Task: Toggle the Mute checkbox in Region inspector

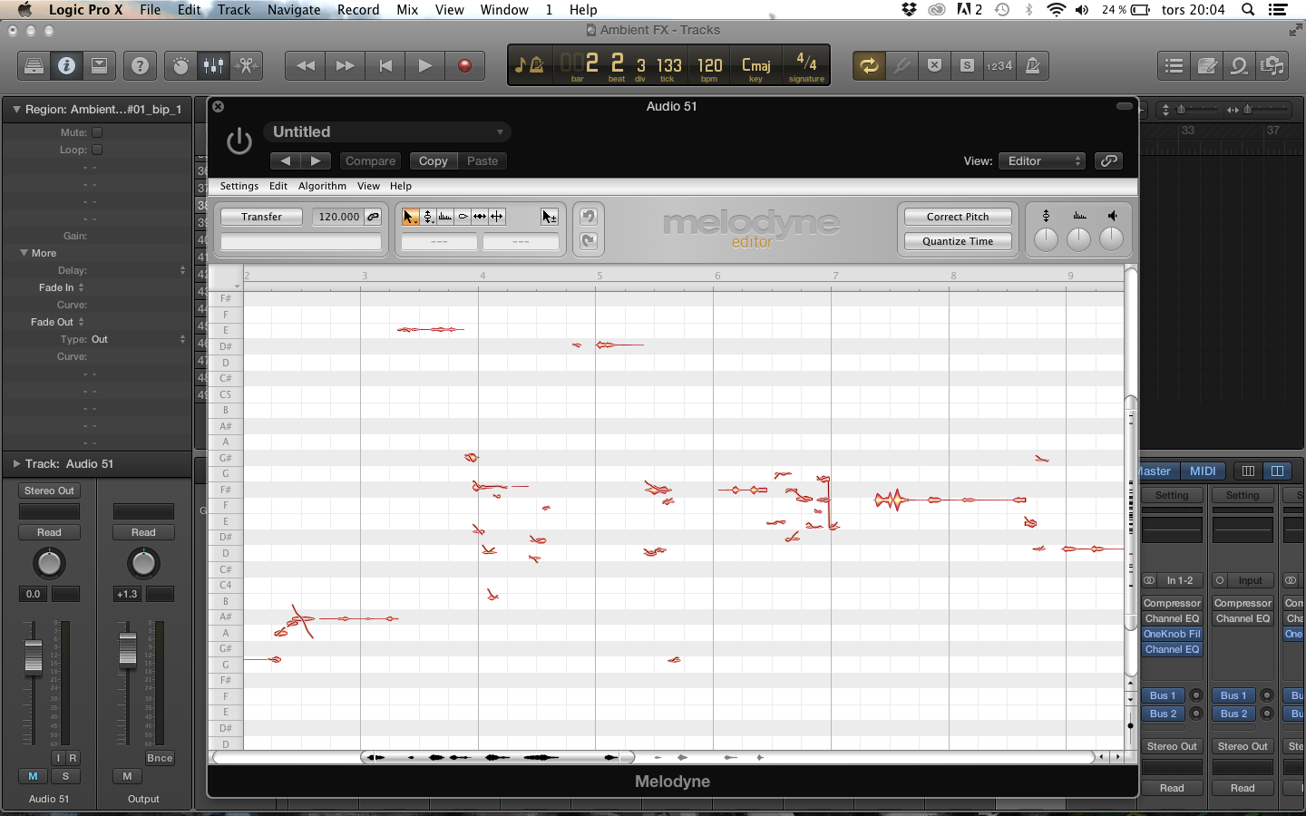Action: [97, 132]
